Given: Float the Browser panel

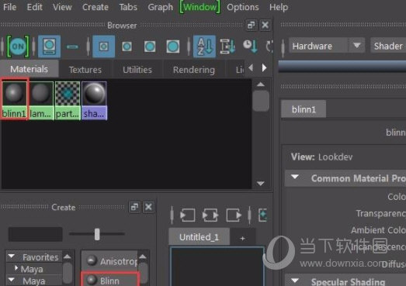Looking at the screenshot, I should click(251, 25).
